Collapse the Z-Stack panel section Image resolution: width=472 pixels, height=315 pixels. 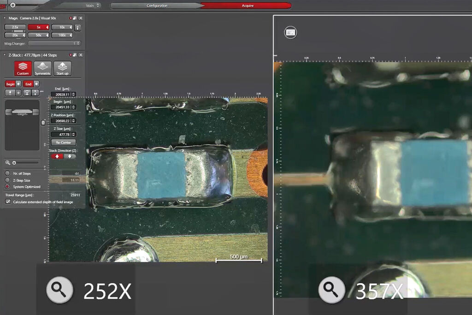[5, 55]
